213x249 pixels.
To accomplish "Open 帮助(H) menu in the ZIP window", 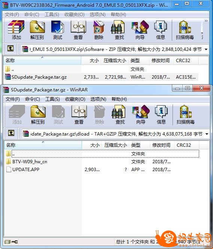I will [118, 15].
